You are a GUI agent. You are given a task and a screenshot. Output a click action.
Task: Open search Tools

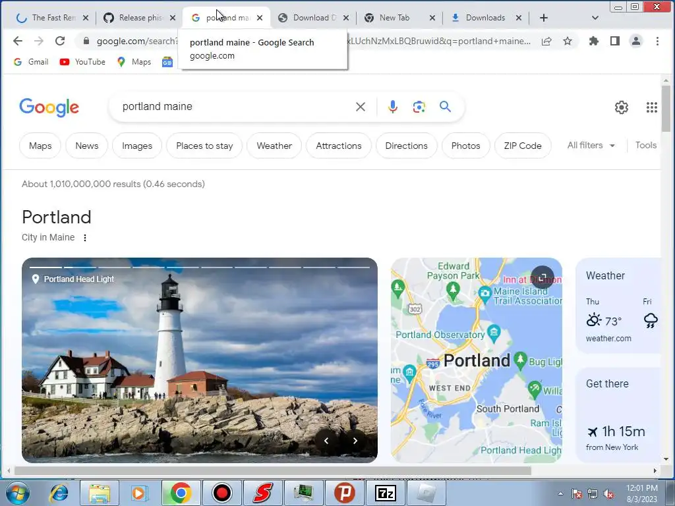pyautogui.click(x=646, y=146)
